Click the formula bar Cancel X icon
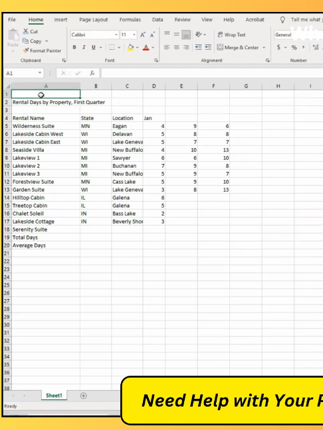Viewport: 323px width, 430px height. coord(63,73)
